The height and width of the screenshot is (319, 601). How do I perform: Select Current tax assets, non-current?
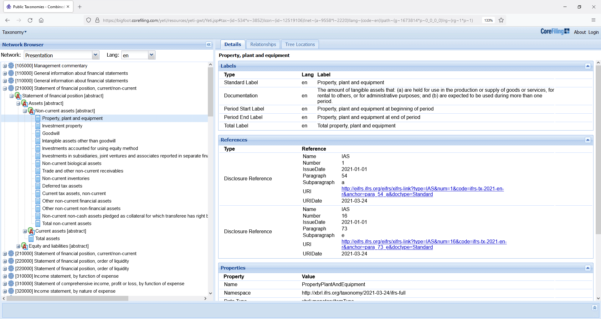pos(74,193)
